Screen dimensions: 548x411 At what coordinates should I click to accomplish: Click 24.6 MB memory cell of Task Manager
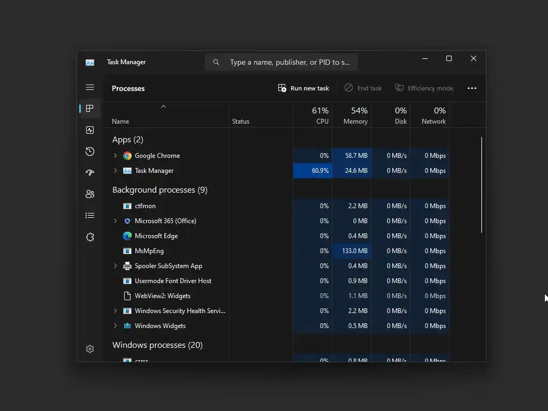(352, 171)
